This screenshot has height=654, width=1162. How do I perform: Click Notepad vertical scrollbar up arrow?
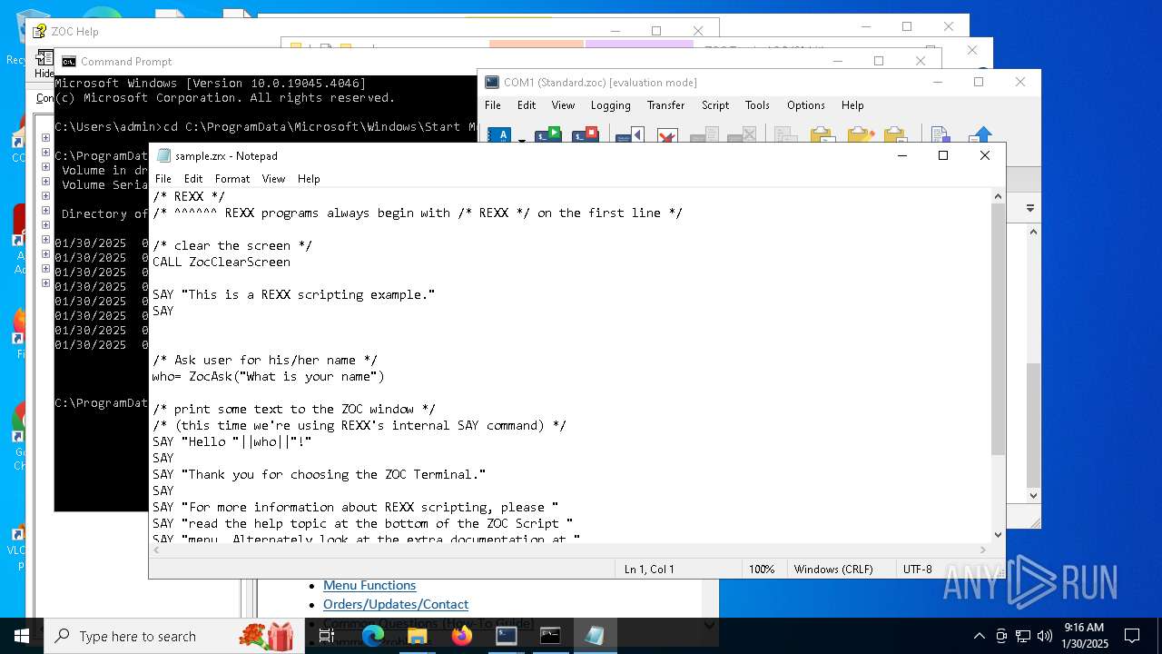click(x=998, y=196)
